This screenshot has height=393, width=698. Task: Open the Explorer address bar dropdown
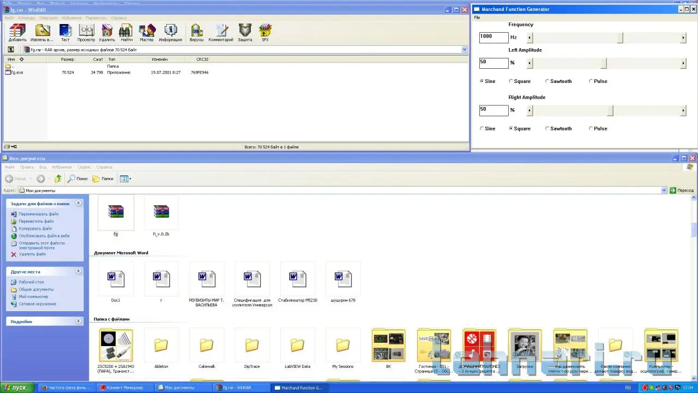click(x=664, y=190)
